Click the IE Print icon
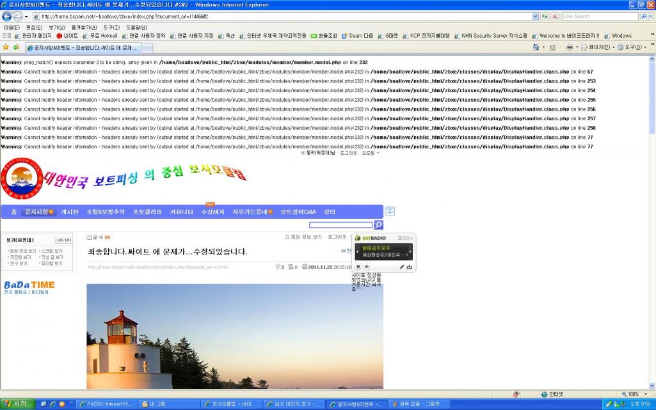 [568, 47]
